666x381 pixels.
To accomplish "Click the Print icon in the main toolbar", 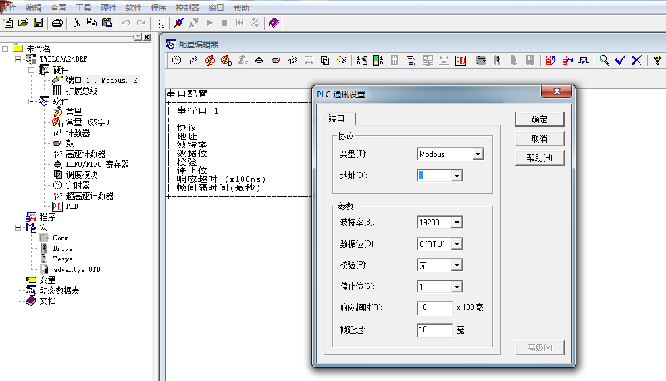I will tap(57, 23).
